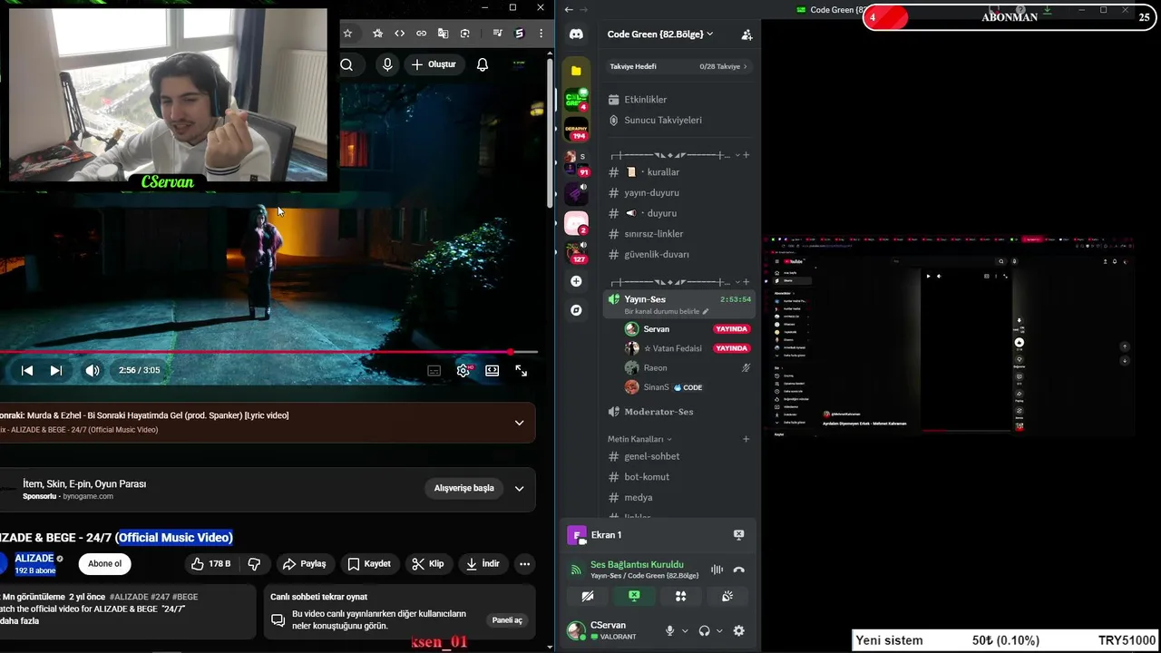
Task: Click the YouTube search magnifier icon
Action: (x=346, y=64)
